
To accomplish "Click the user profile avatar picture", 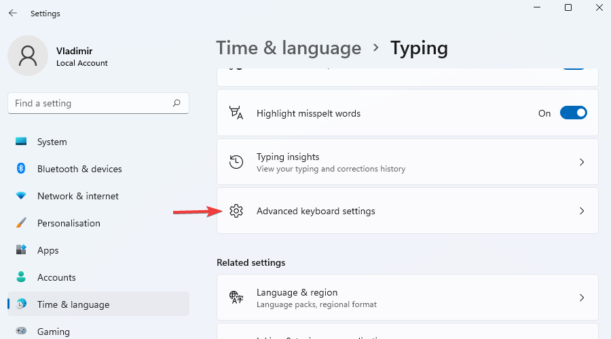I will pos(28,56).
